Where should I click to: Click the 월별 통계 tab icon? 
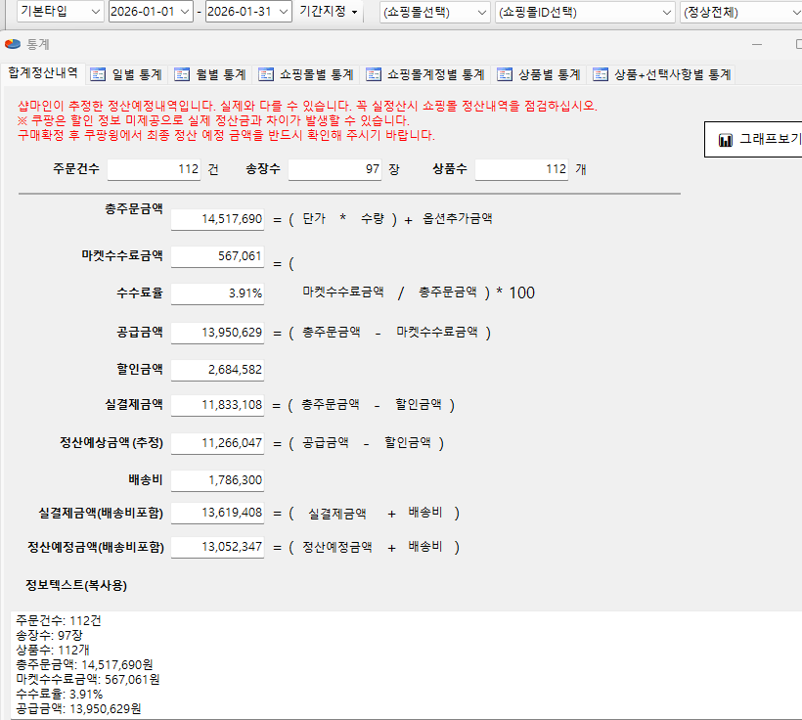point(182,74)
